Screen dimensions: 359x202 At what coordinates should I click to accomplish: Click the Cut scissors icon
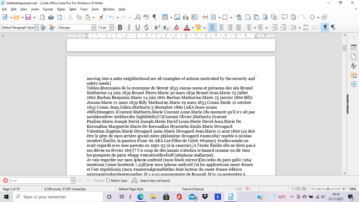(70, 17)
